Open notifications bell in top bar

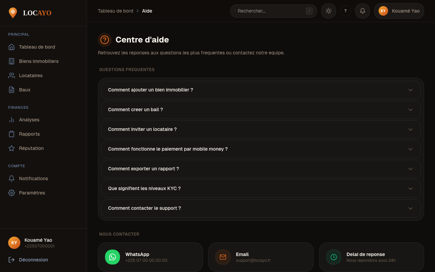(x=362, y=11)
